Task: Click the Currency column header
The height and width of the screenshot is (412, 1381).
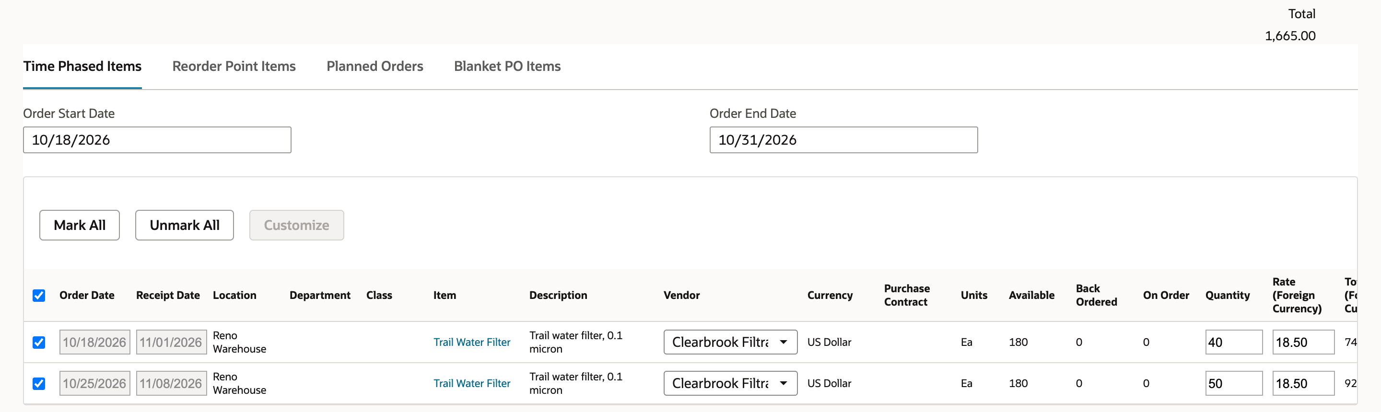Action: click(830, 295)
